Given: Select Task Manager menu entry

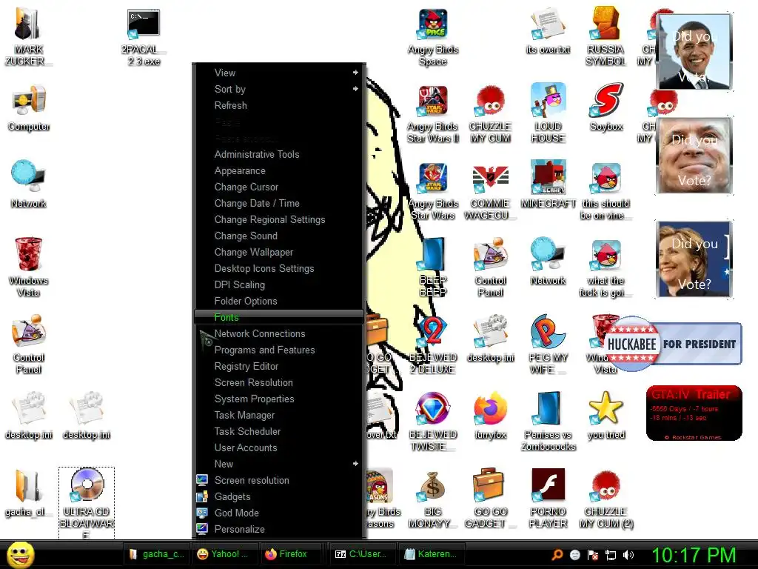Looking at the screenshot, I should [x=279, y=415].
